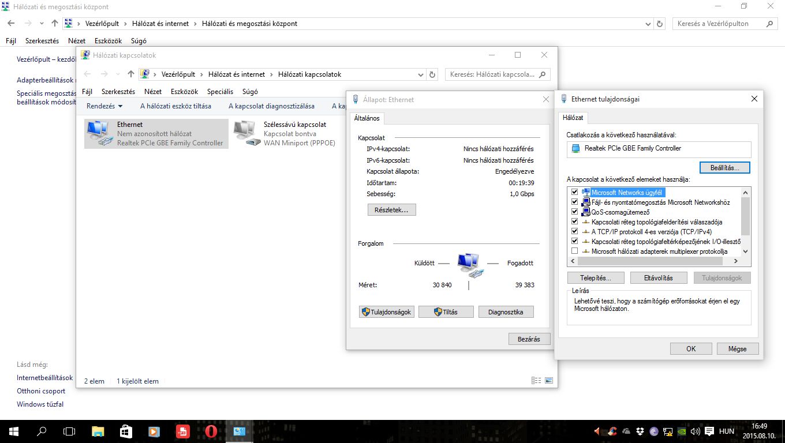Open Task View on the taskbar

[69, 431]
